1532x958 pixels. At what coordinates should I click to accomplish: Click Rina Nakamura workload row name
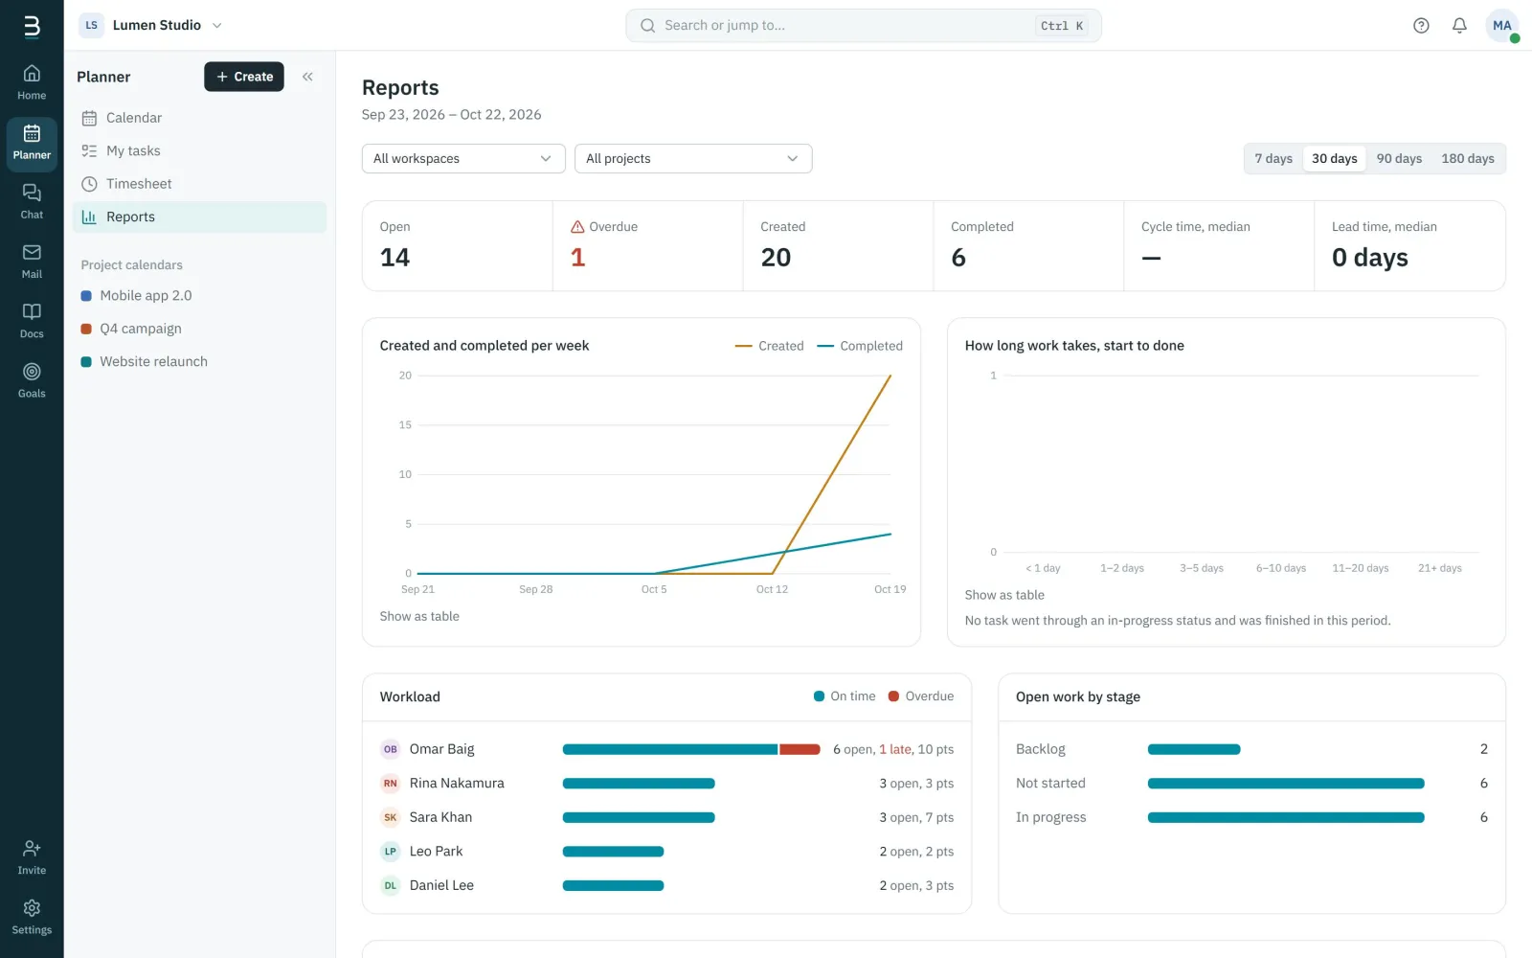click(457, 784)
